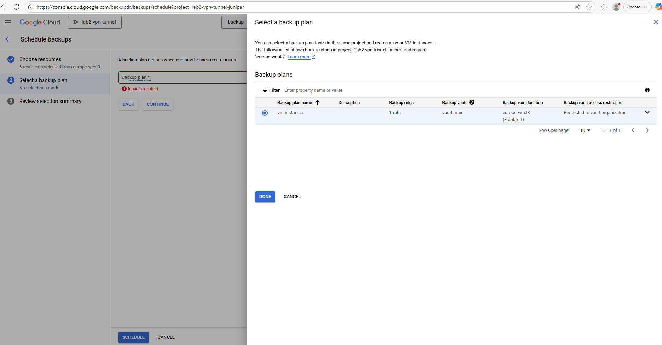Click the Backup vault help icon
Viewport: 662px width, 345px height.
click(x=472, y=102)
